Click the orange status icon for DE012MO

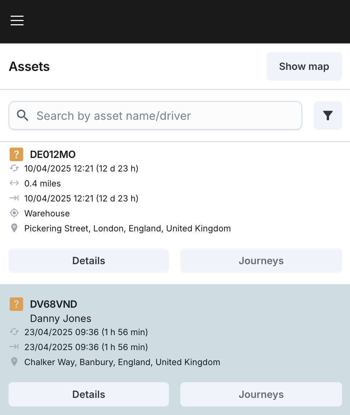pyautogui.click(x=16, y=154)
